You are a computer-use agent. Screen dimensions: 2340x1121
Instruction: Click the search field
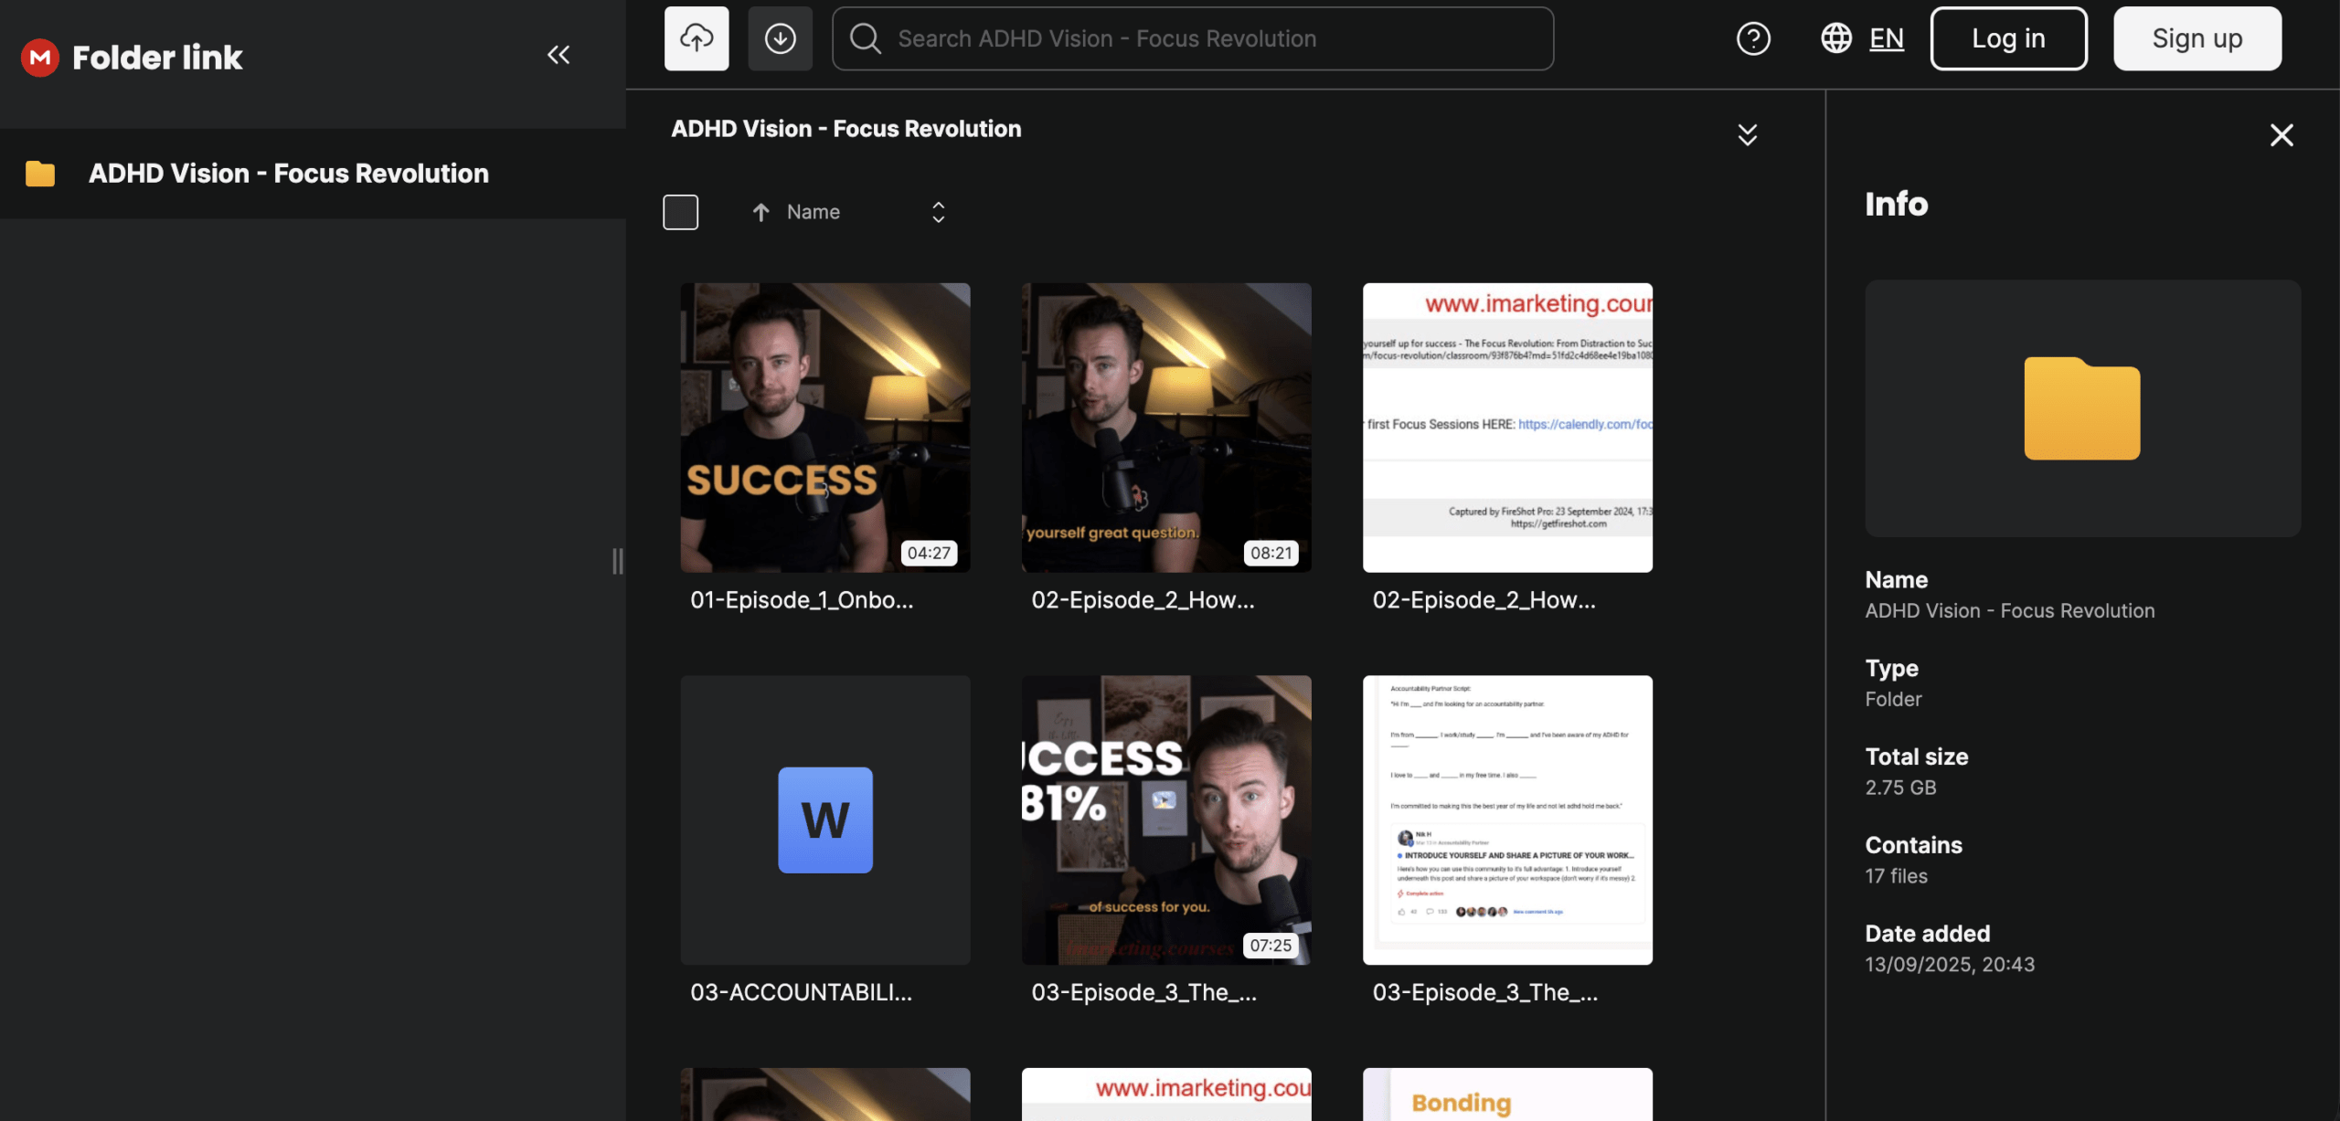[1193, 38]
